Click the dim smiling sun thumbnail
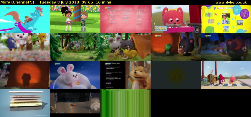Screen dimensions: 251x117 (x=176, y=75)
